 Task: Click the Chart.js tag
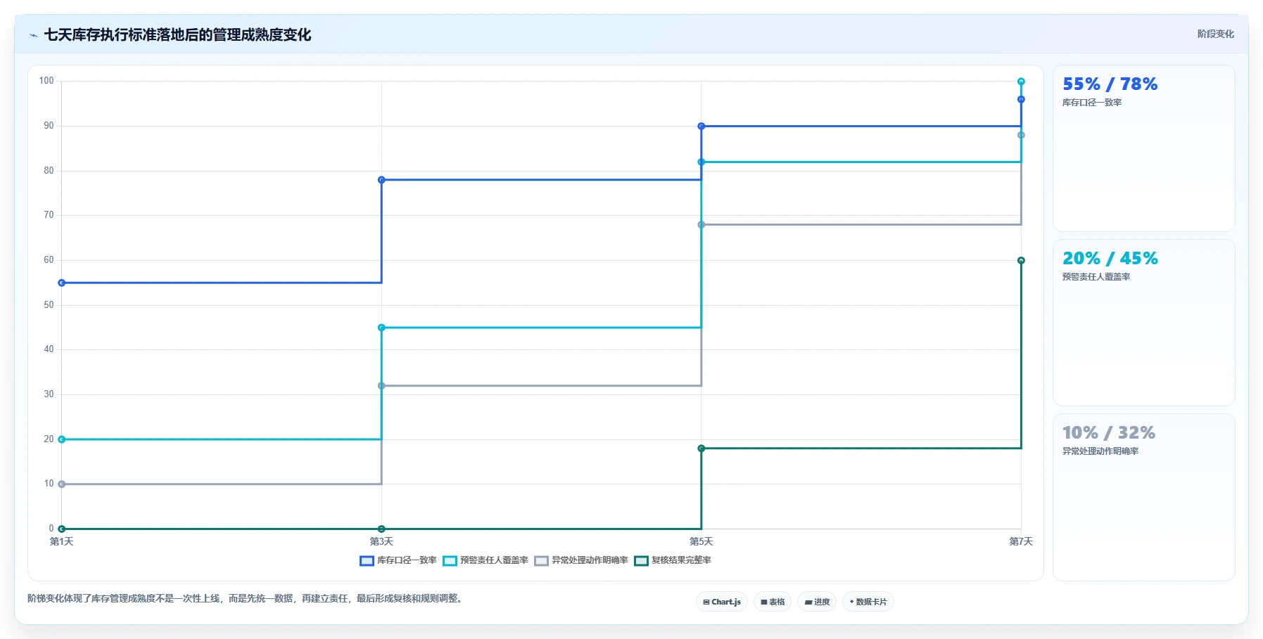tap(722, 602)
